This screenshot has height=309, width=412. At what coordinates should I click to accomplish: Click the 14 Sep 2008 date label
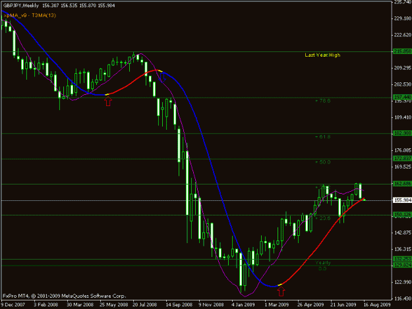(x=179, y=305)
